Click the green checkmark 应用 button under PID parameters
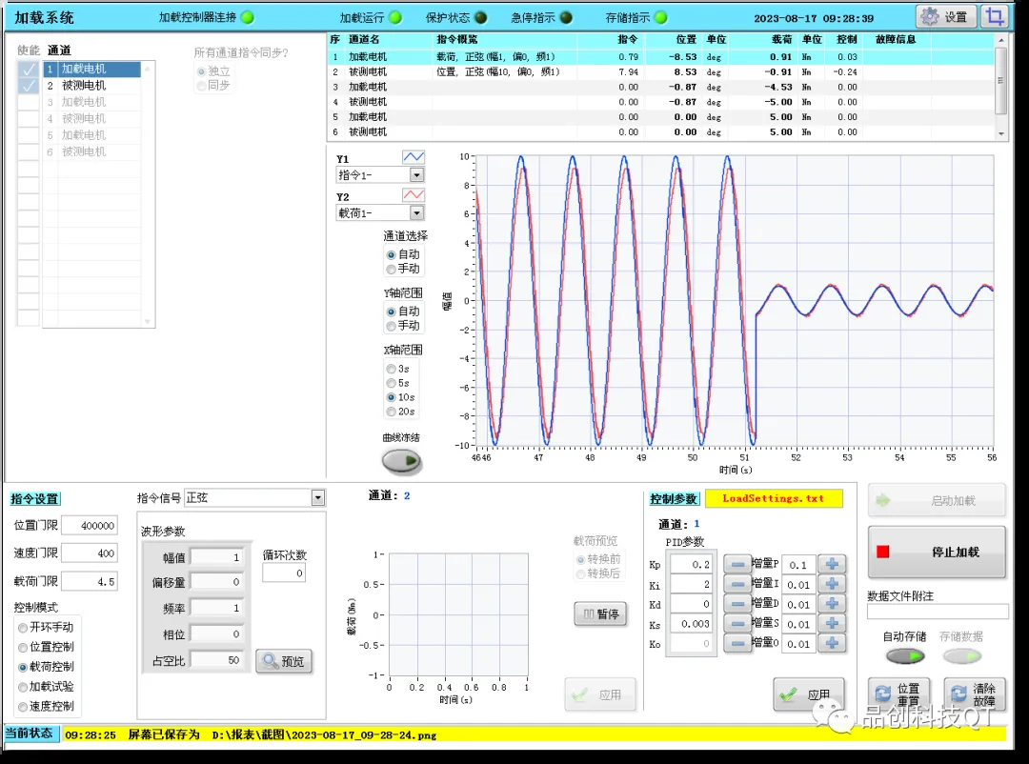 pos(809,694)
